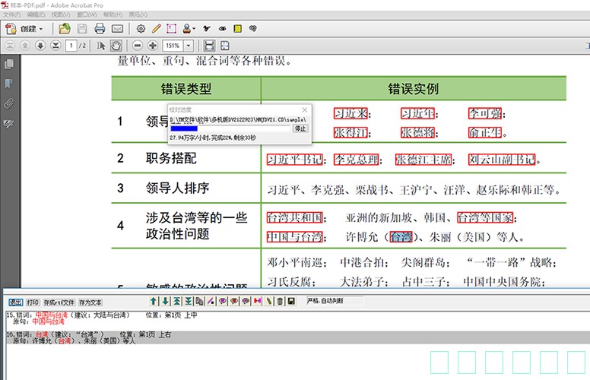Go to next page arrow button

40,46
